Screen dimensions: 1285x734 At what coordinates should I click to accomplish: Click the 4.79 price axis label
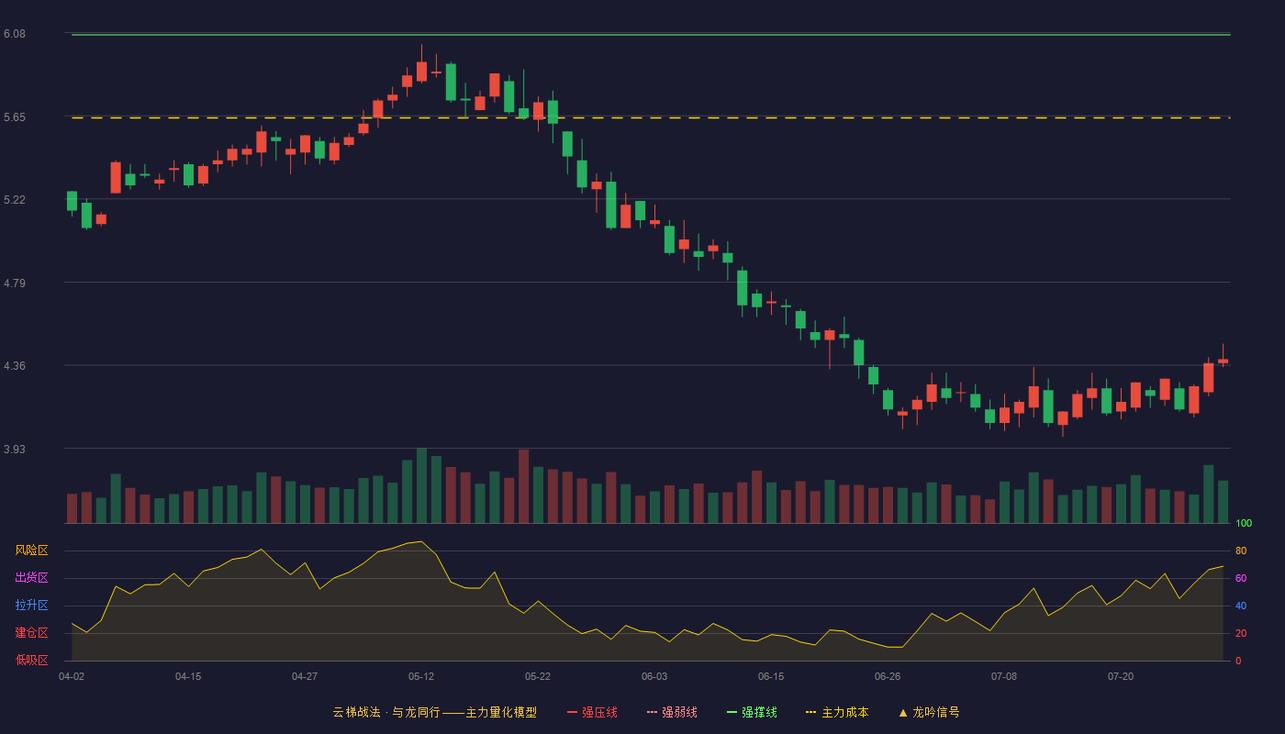[x=15, y=284]
